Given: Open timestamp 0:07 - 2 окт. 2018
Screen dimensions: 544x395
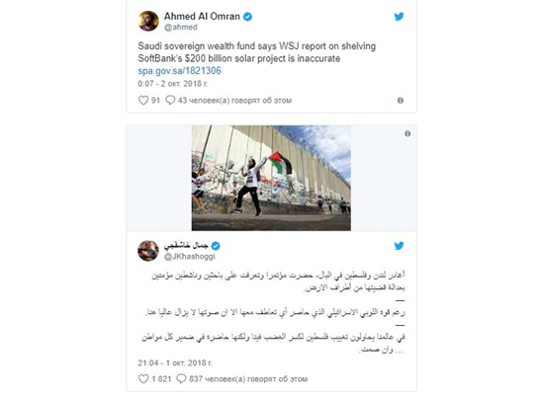Looking at the screenshot, I should coord(173,84).
